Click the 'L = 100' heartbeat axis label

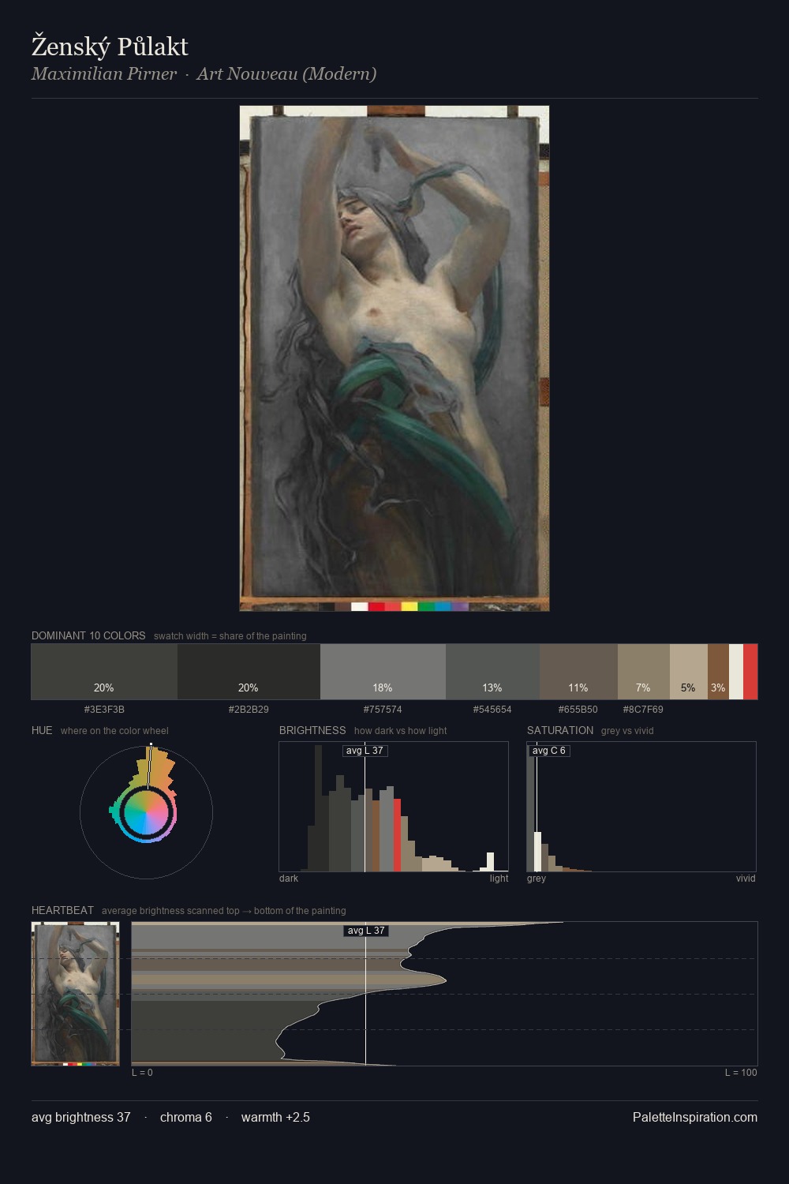[x=741, y=1073]
